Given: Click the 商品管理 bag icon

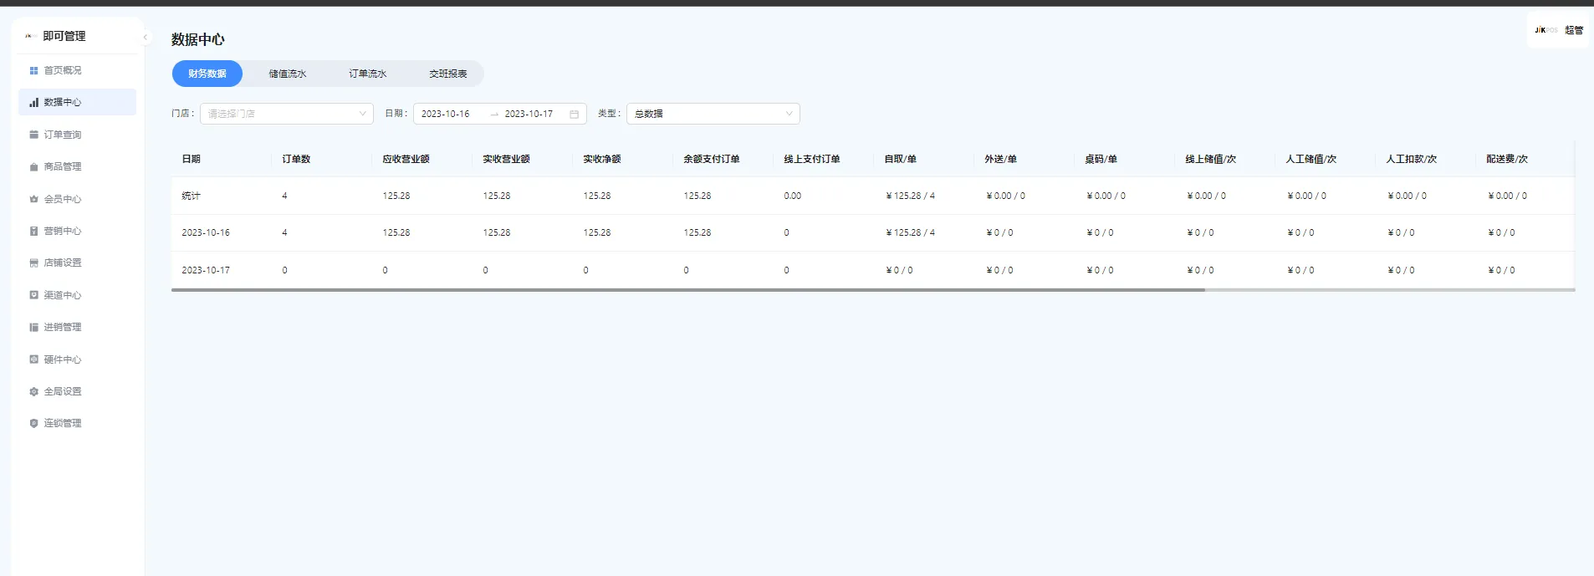Looking at the screenshot, I should pyautogui.click(x=33, y=166).
